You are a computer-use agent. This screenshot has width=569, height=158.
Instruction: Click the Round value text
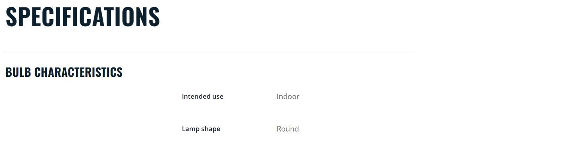pyautogui.click(x=288, y=129)
